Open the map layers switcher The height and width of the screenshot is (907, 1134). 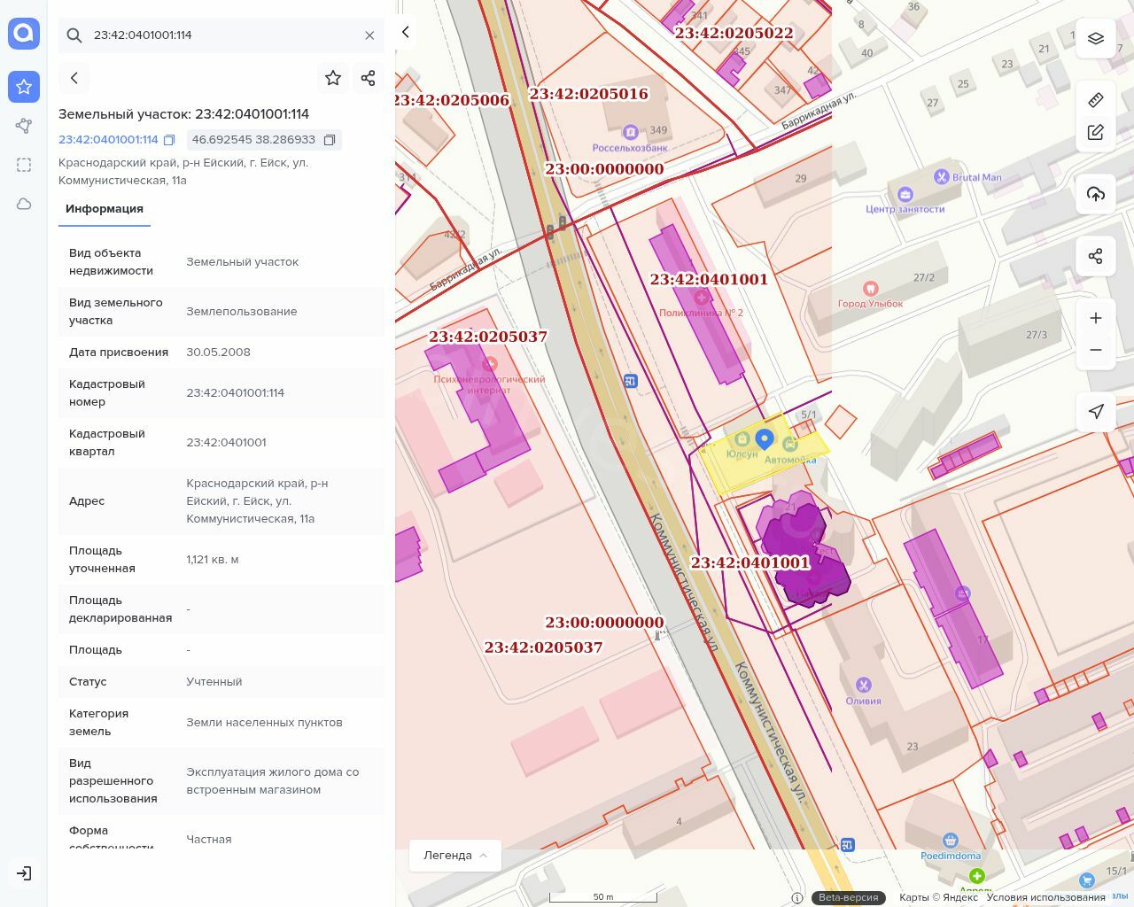click(x=1096, y=38)
